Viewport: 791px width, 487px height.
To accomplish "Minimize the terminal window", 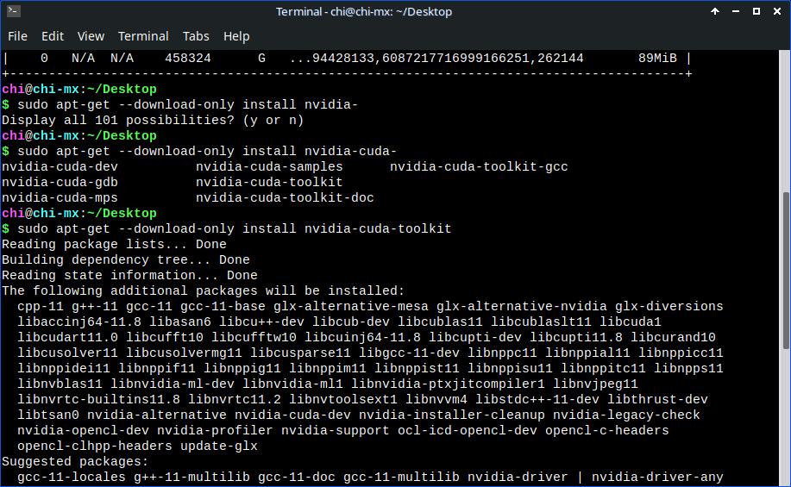I will click(735, 11).
